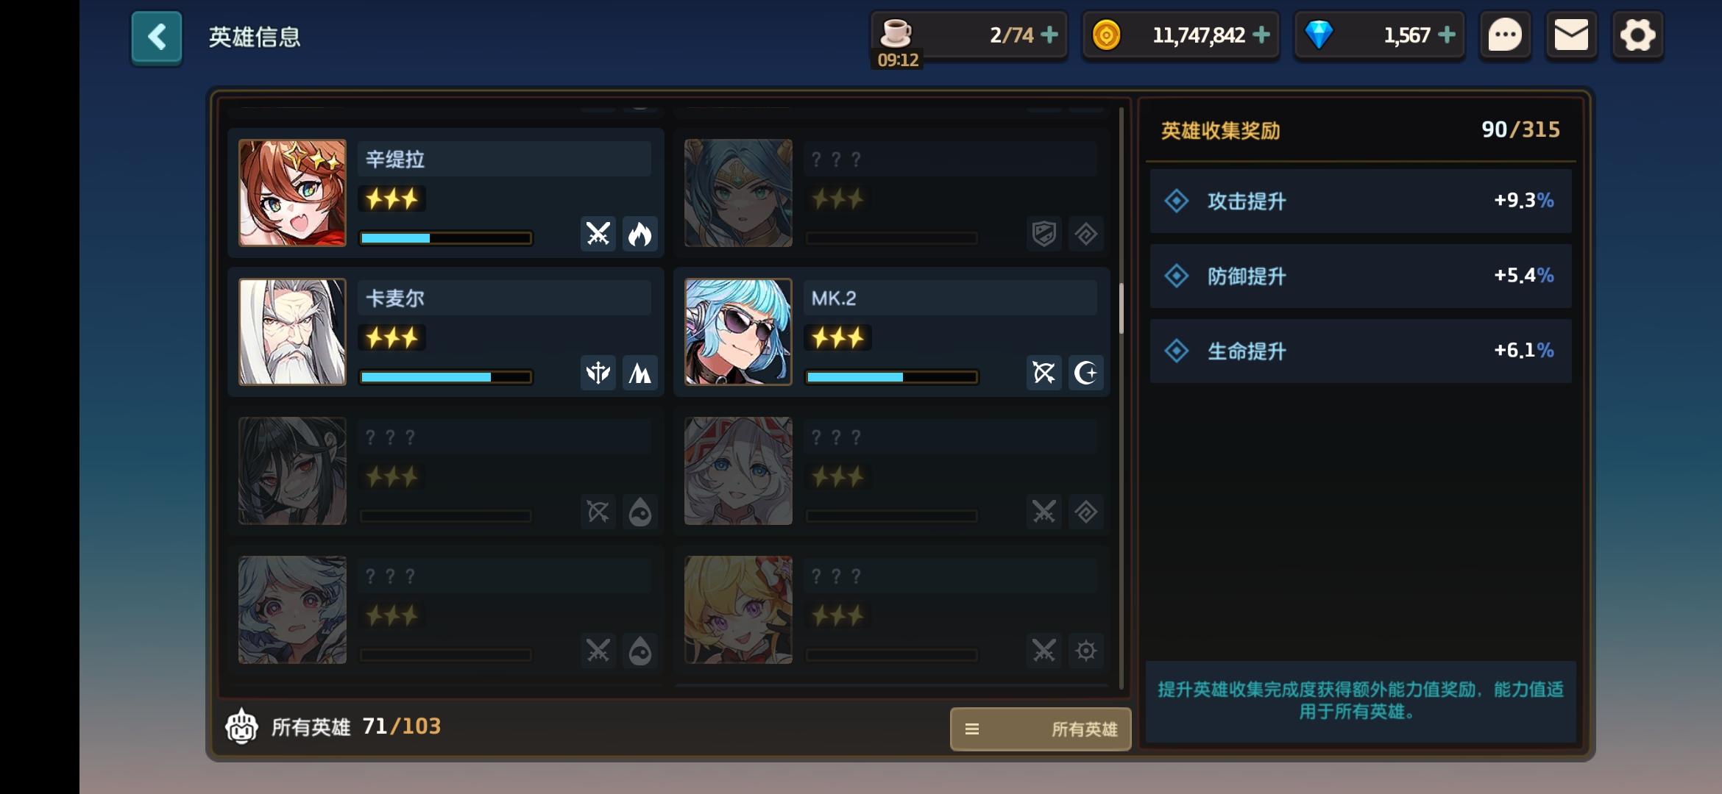This screenshot has width=1722, height=794.
Task: Click the 生命提升 bonus row
Action: (x=1361, y=351)
